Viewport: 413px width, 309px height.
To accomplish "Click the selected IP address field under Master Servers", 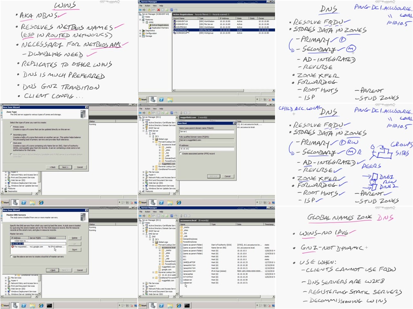I will pyautogui.click(x=38, y=244).
